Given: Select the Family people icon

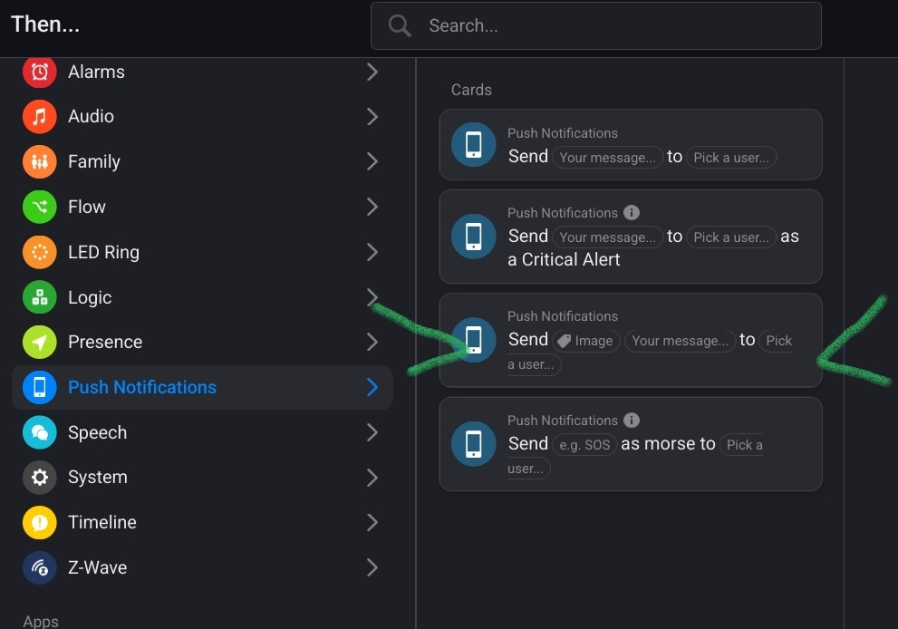Looking at the screenshot, I should 39,162.
